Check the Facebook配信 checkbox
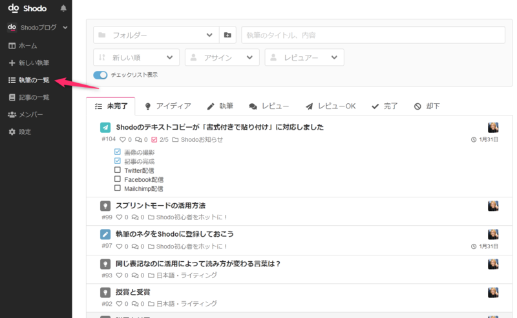 (118, 179)
